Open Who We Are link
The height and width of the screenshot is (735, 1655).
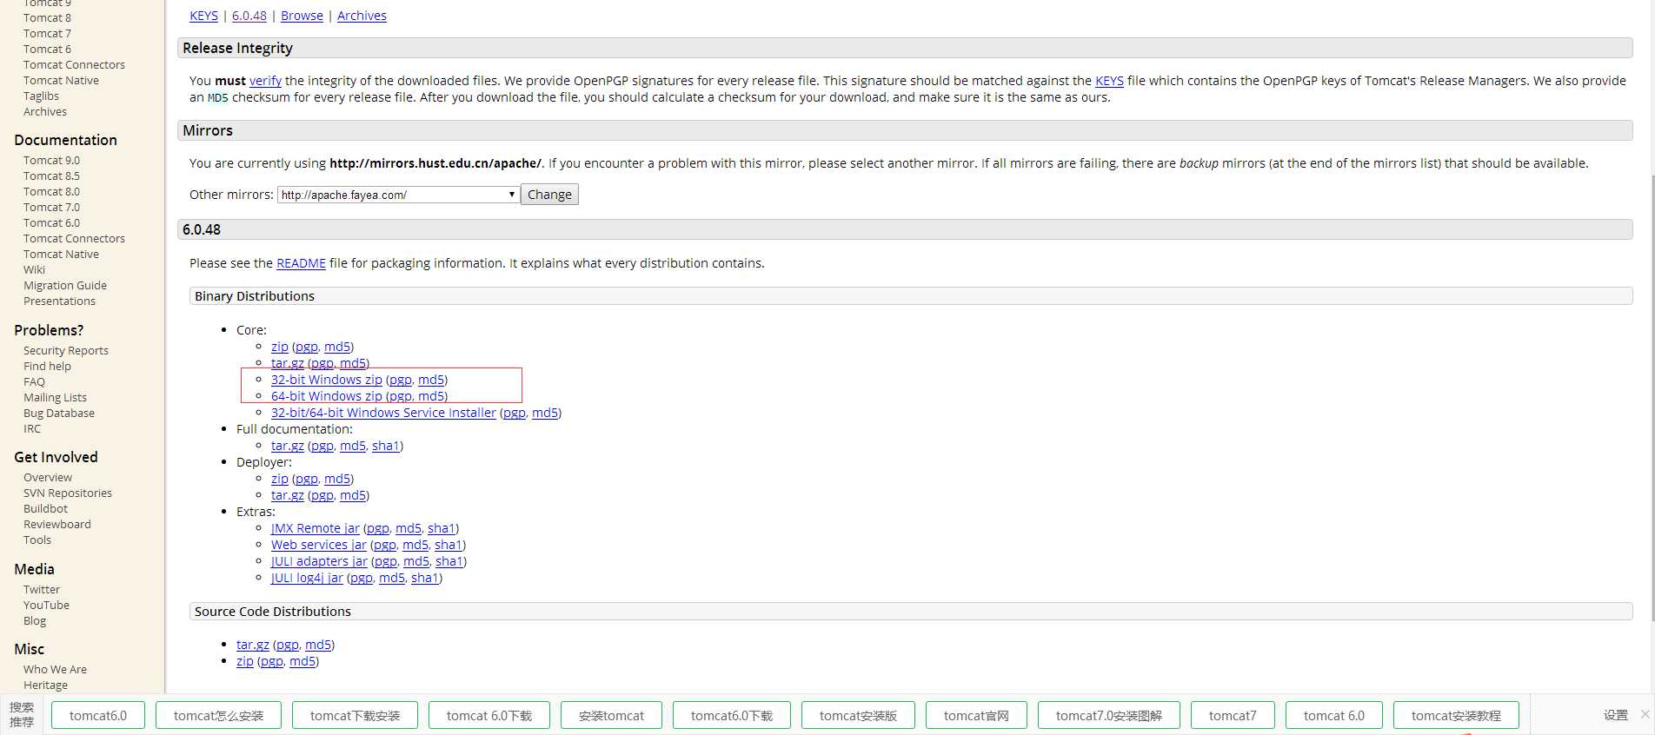point(55,669)
